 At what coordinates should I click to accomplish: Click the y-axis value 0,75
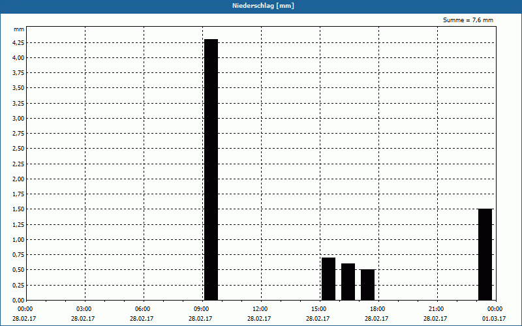coord(18,255)
